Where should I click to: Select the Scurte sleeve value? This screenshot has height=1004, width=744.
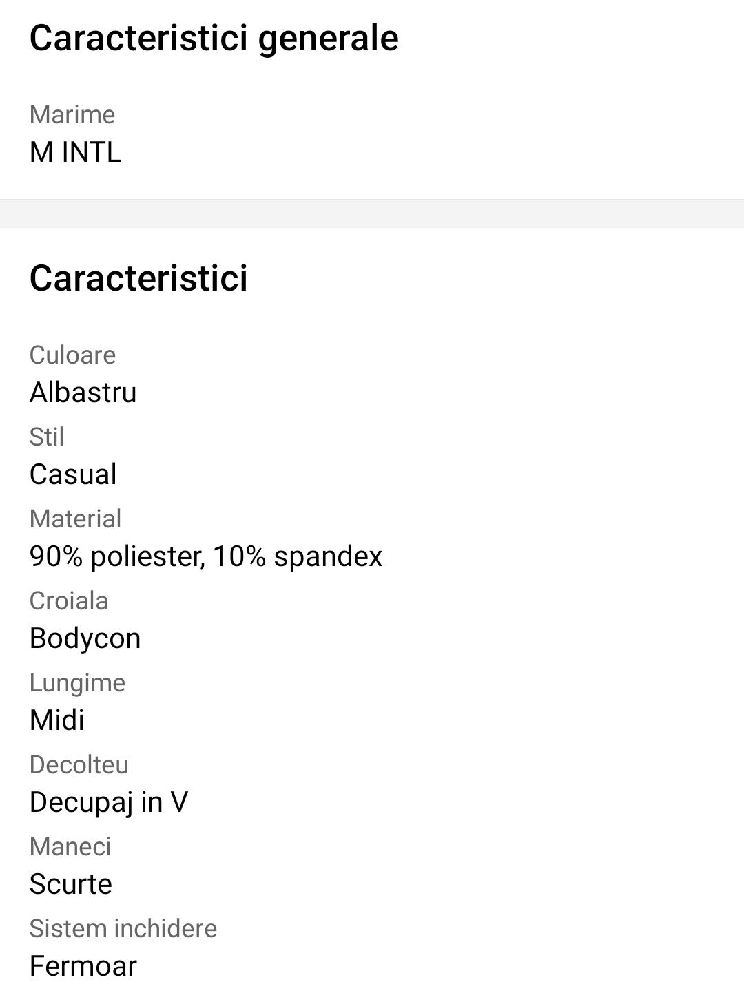(71, 884)
